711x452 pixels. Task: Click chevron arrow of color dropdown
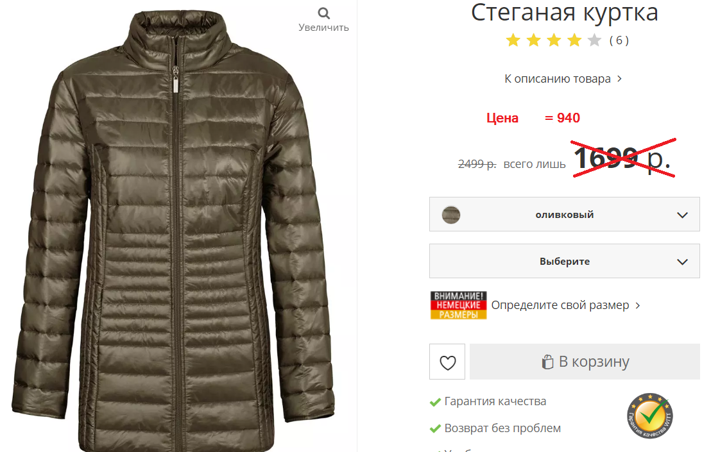(682, 215)
